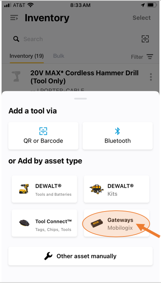This screenshot has width=161, height=283.
Task: Tap the magnifying glass search icon
Action: 16,39
